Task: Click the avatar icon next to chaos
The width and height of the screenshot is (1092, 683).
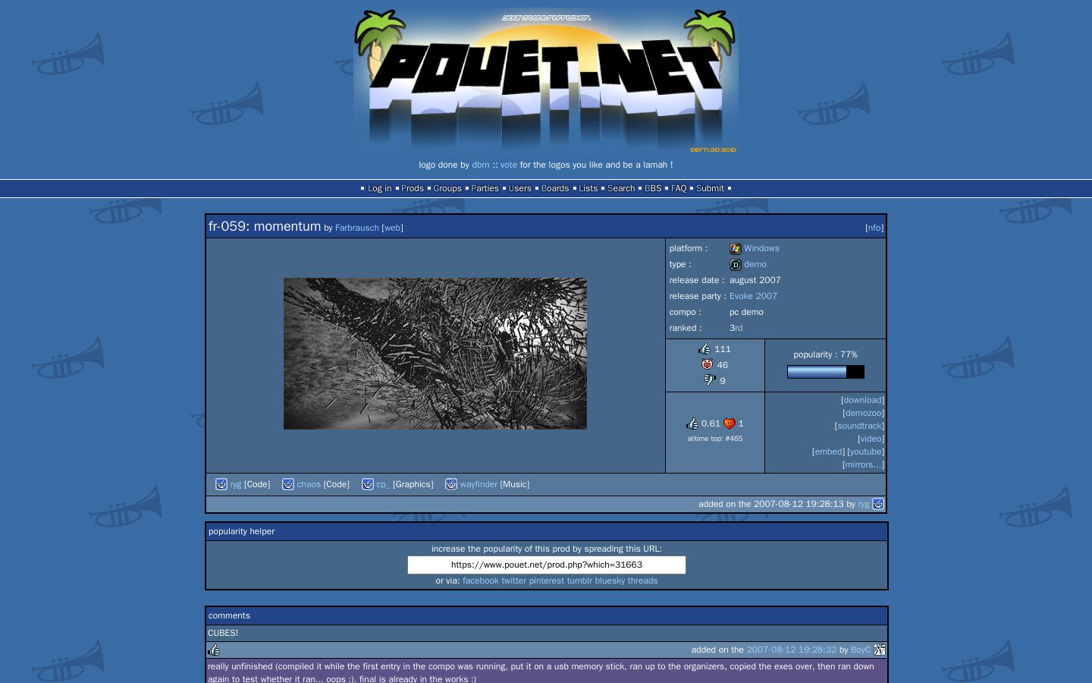Action: point(288,484)
